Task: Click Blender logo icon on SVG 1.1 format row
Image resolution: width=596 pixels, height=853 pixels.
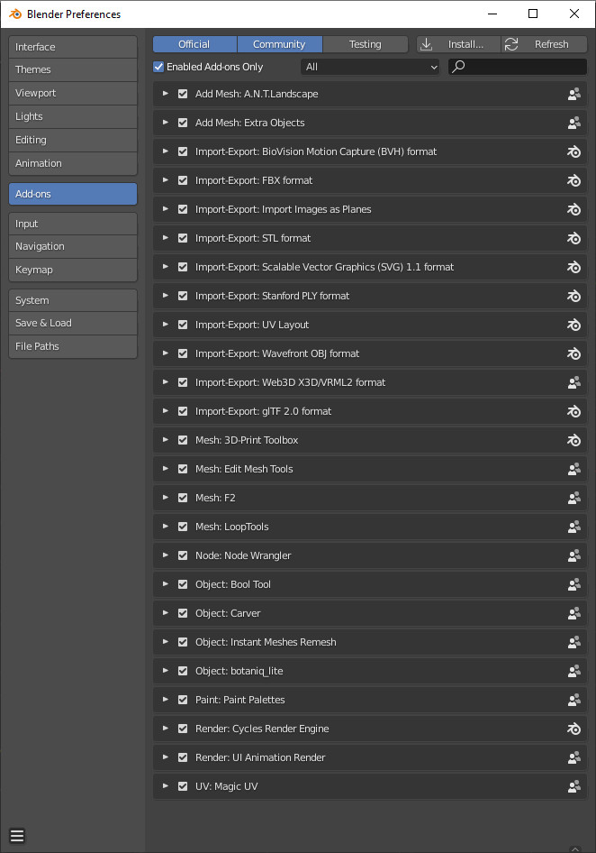Action: click(573, 267)
